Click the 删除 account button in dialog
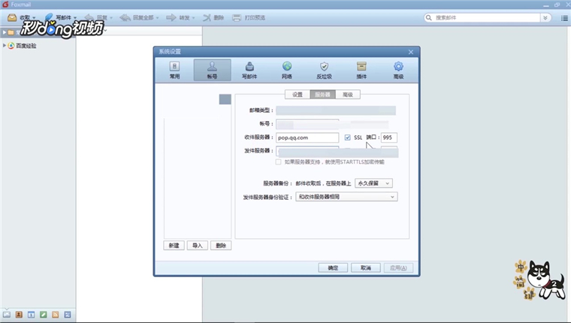Screen dimensions: 571x323 221,246
